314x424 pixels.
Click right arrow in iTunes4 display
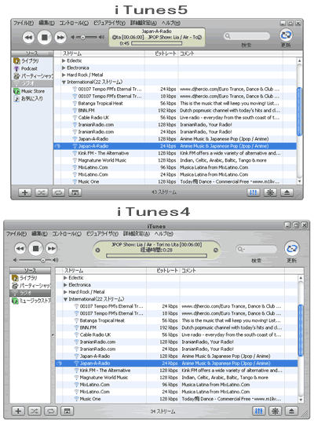tap(216, 250)
